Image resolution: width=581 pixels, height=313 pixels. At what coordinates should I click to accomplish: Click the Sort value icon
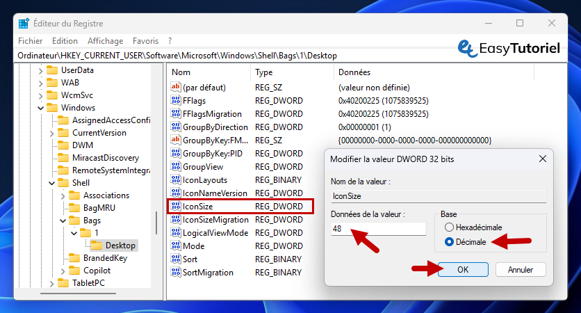[176, 259]
